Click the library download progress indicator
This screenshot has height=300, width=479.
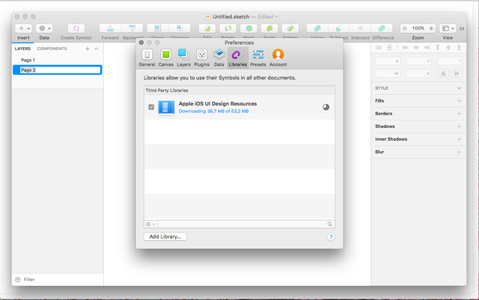326,107
